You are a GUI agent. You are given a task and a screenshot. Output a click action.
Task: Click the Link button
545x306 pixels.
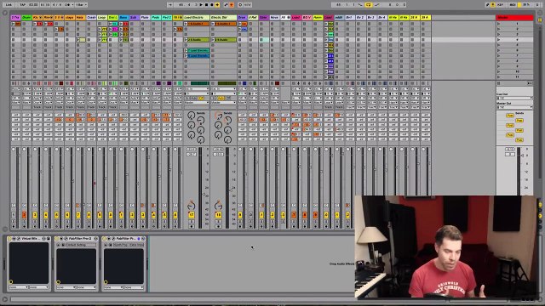pos(9,5)
